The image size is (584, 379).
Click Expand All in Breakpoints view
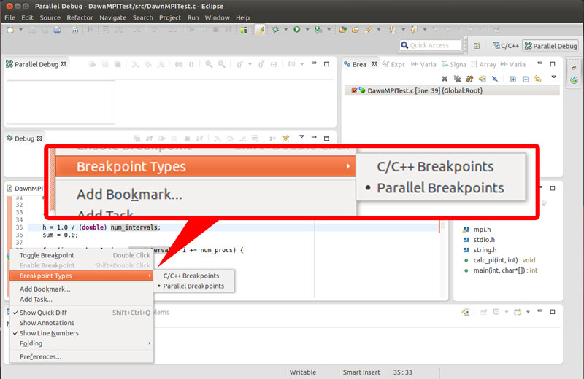click(513, 79)
